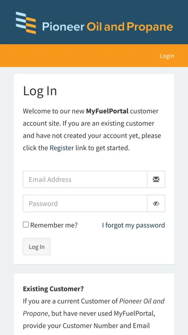Image resolution: width=188 pixels, height=335 pixels.
Task: Focus the Email Address input field
Action: 85,180
